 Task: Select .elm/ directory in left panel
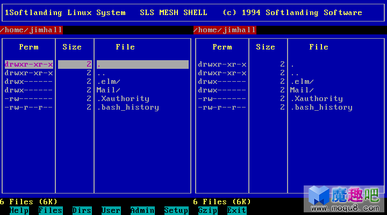(x=109, y=82)
